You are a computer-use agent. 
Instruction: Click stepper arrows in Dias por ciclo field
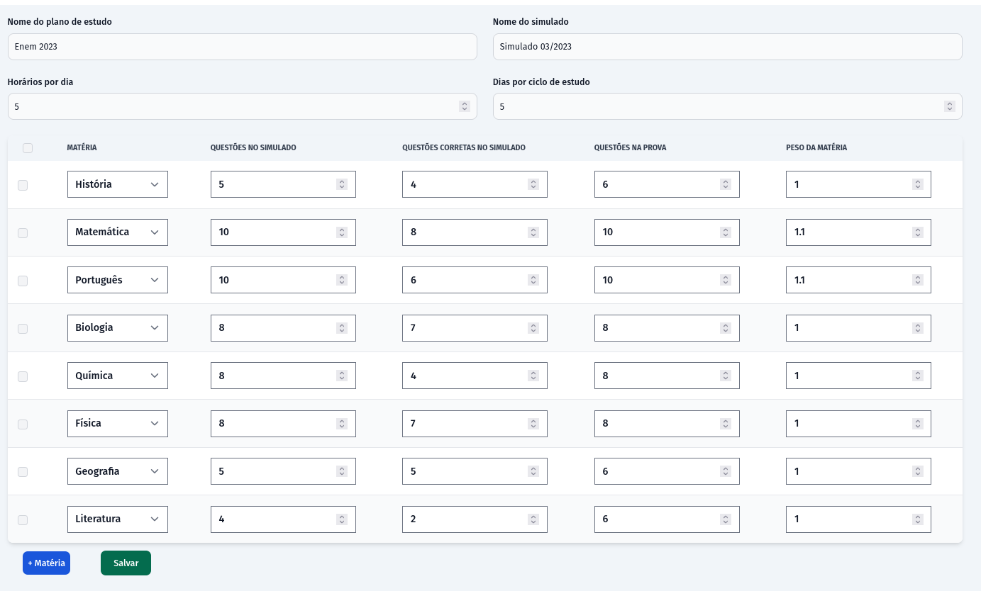click(949, 106)
